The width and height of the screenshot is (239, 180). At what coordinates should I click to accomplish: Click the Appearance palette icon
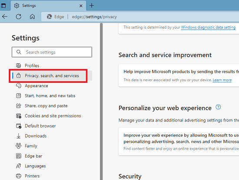[18, 85]
